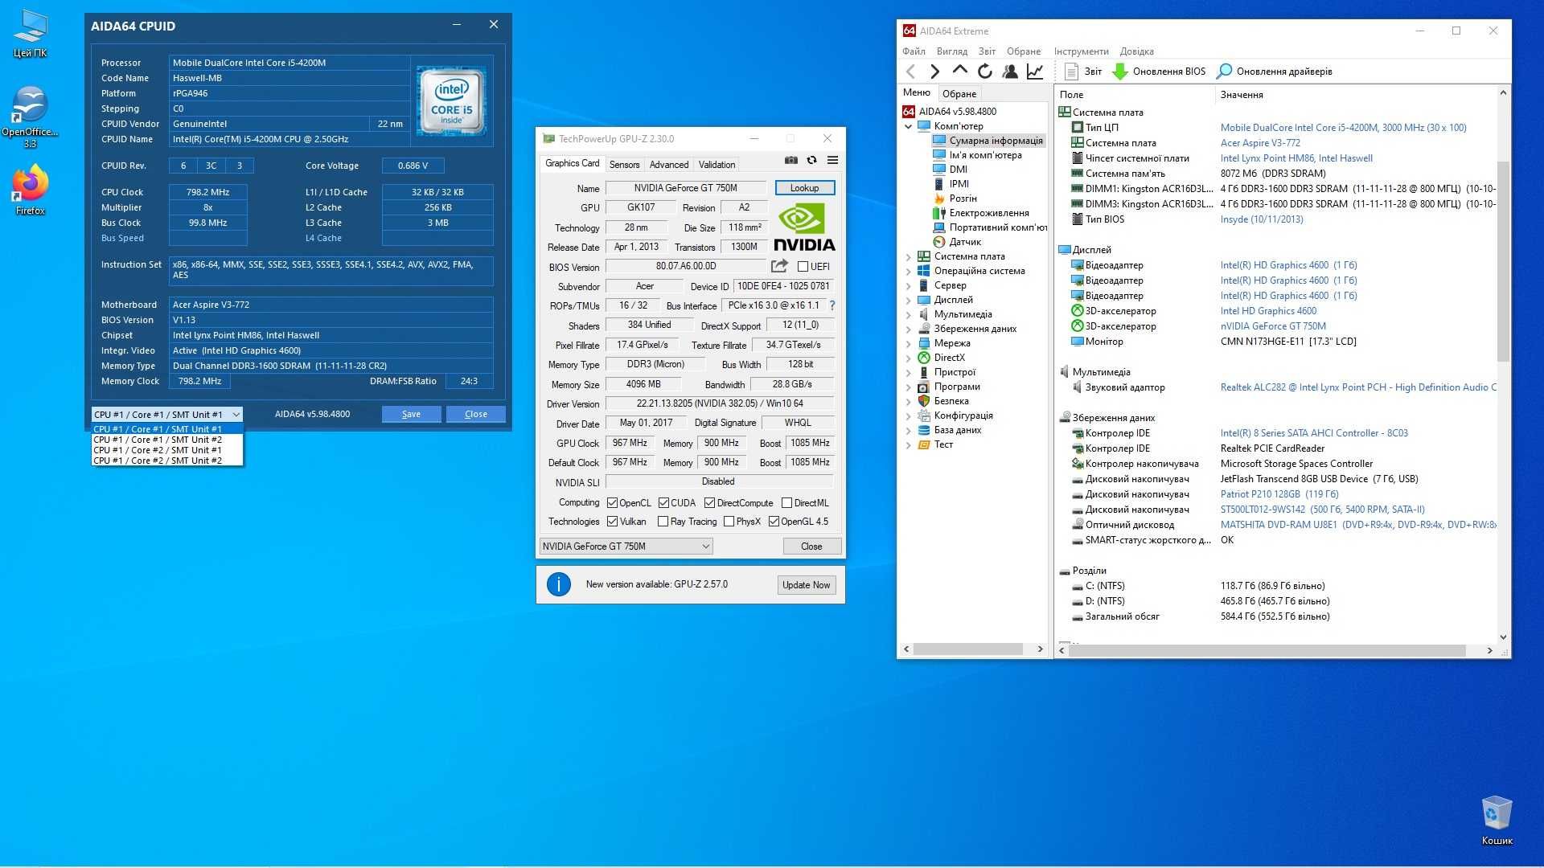Open CPU core selector dropdown in CPUID
The width and height of the screenshot is (1544, 868).
pos(166,415)
